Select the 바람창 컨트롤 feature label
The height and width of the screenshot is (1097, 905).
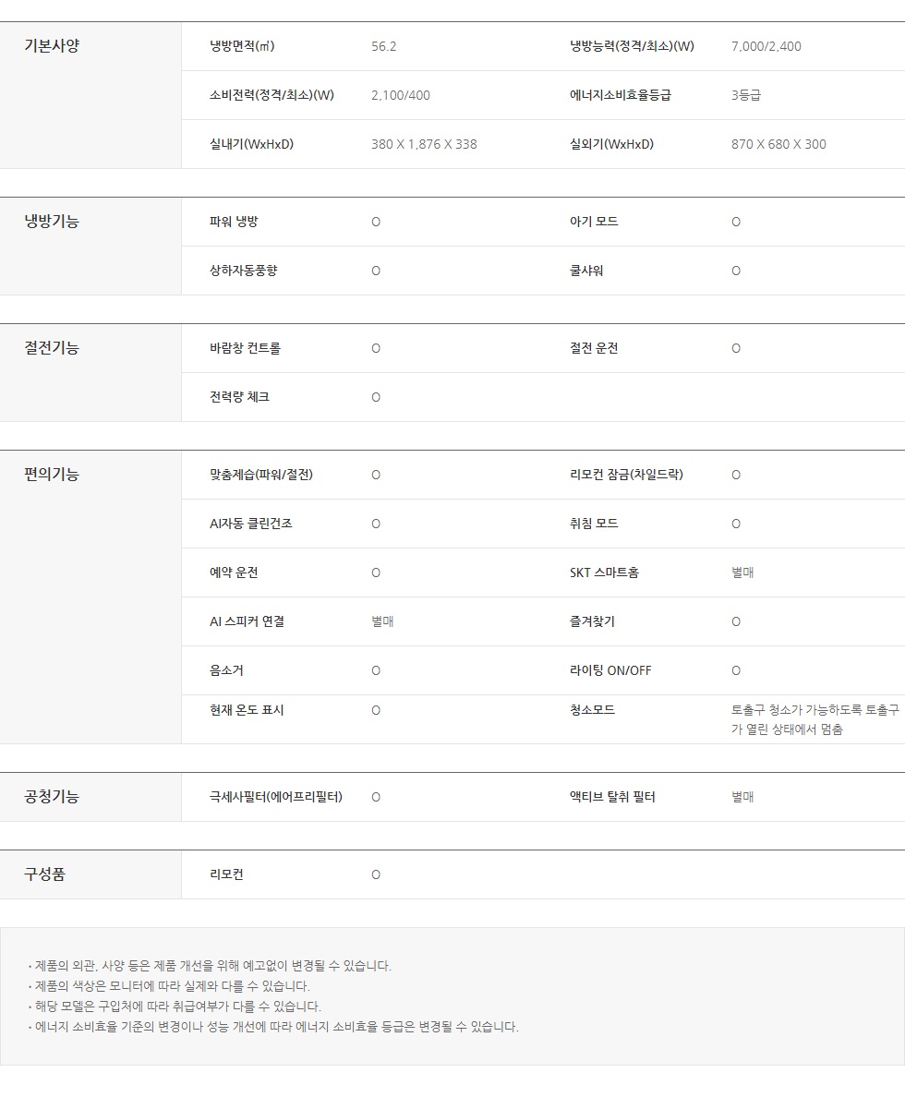pyautogui.click(x=245, y=348)
